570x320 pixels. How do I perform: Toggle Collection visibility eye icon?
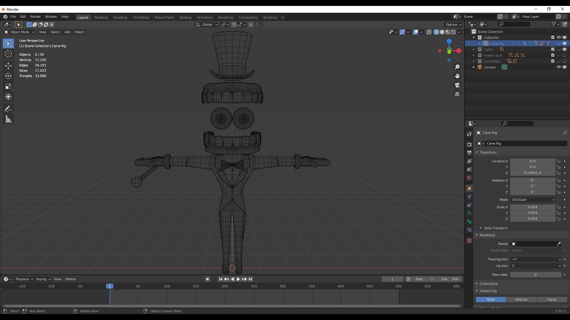click(559, 38)
